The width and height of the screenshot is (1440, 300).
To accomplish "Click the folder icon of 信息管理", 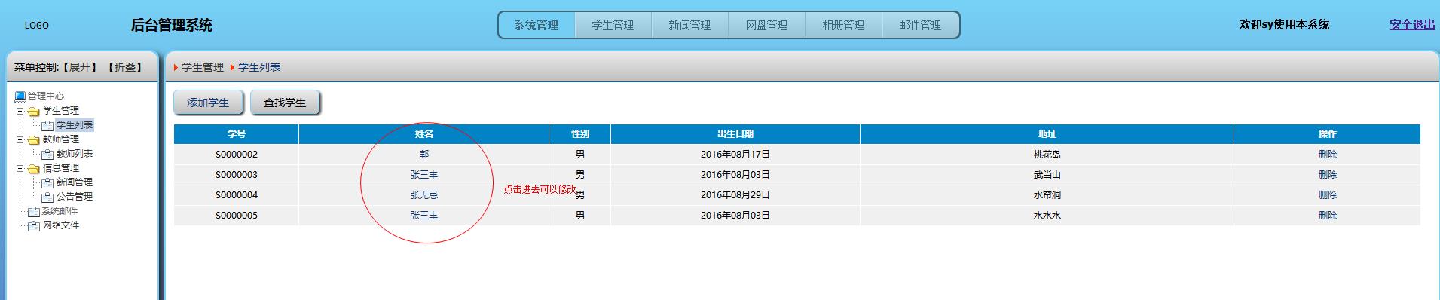I will coord(34,168).
